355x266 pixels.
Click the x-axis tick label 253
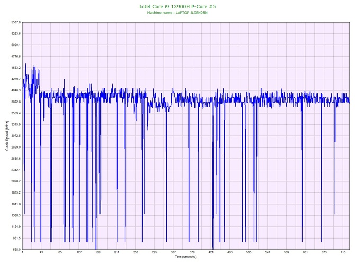[136, 252]
